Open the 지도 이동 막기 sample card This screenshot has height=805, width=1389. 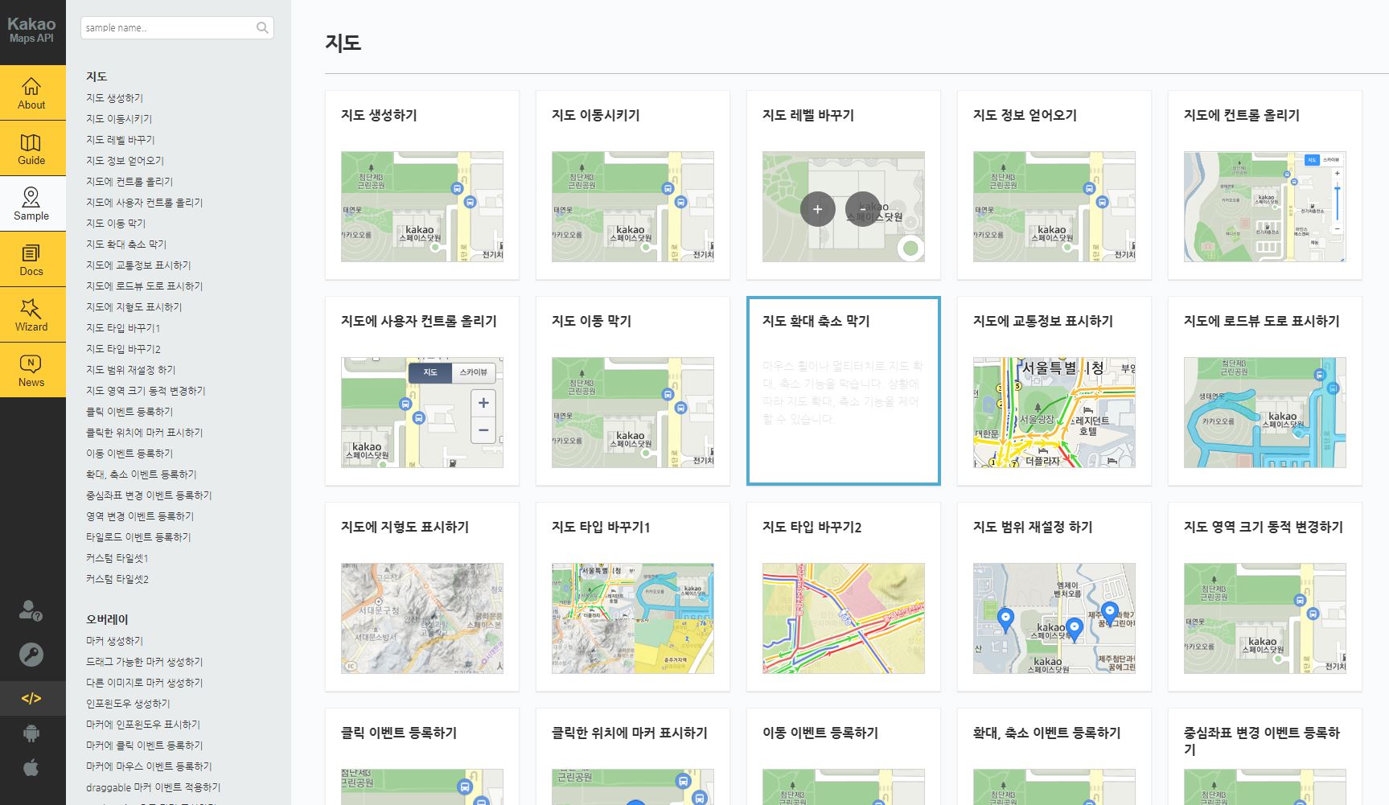(633, 391)
